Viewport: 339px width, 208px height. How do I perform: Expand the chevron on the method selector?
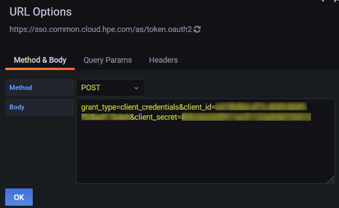pos(136,88)
